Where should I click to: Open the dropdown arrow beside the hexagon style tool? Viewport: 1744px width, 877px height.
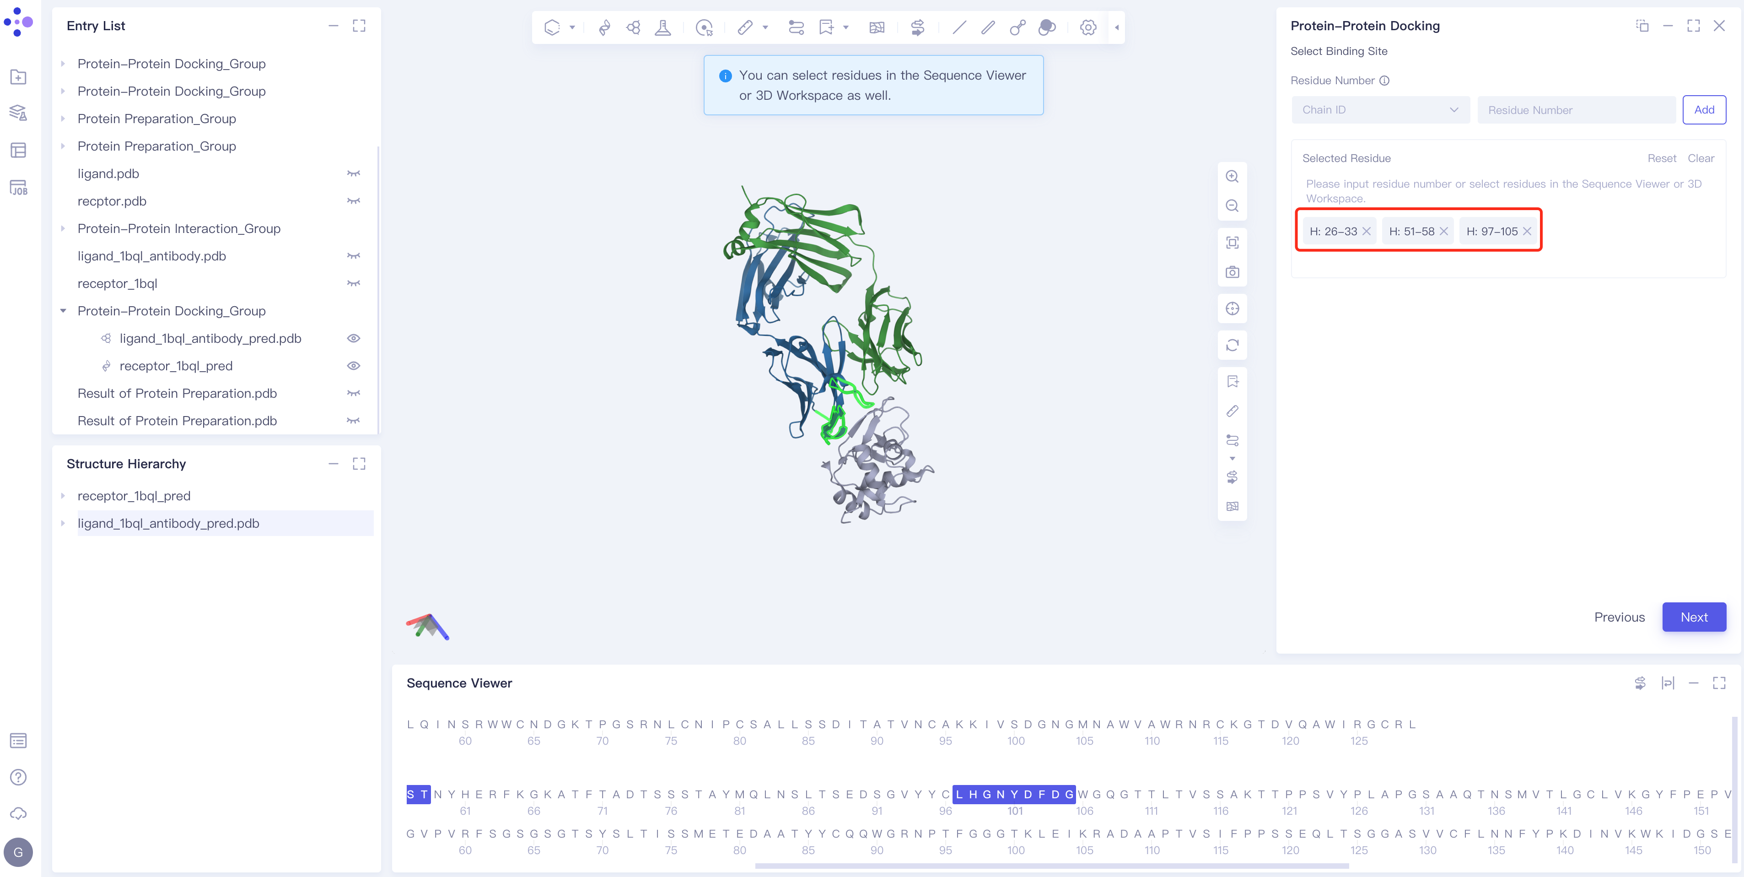tap(573, 27)
